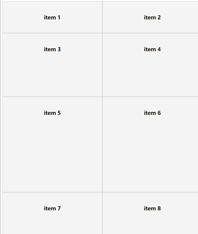
Task: Select the item 8 text label
Action: [152, 208]
